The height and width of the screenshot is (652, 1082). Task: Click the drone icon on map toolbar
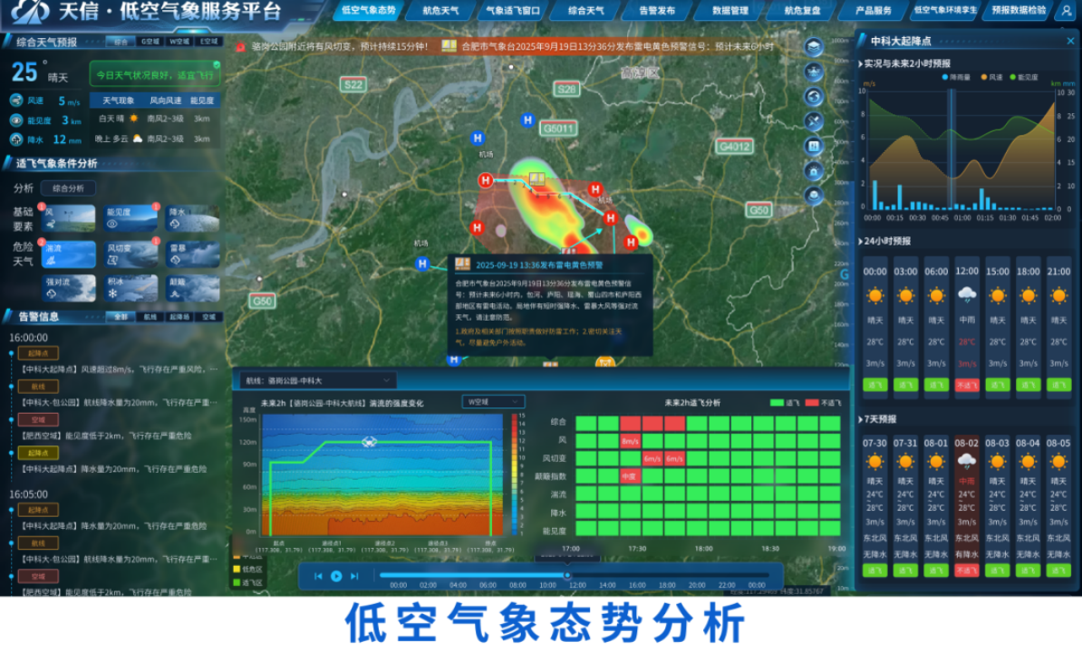click(x=814, y=72)
